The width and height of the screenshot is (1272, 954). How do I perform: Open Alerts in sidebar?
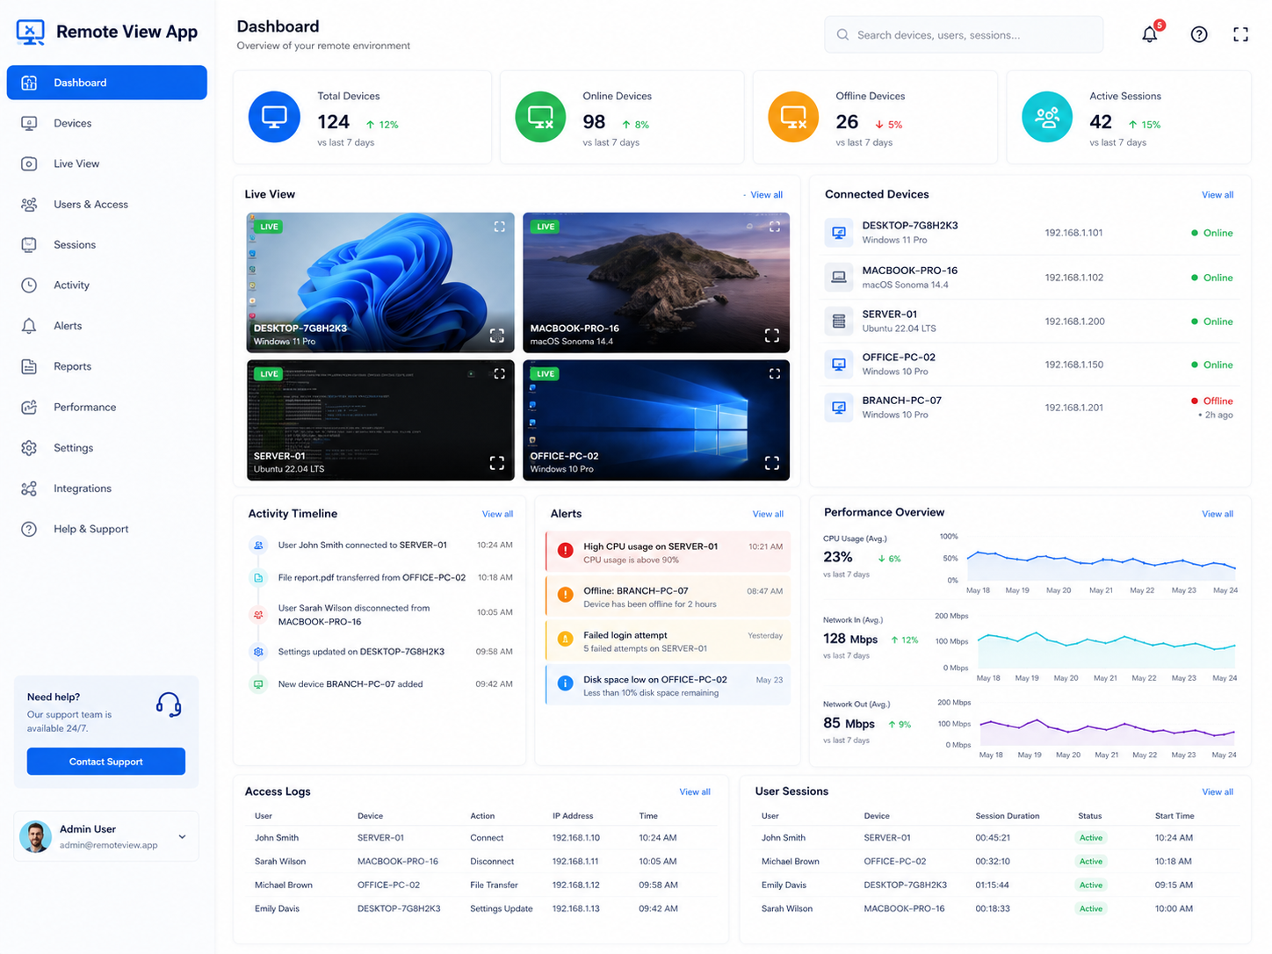[x=107, y=325]
